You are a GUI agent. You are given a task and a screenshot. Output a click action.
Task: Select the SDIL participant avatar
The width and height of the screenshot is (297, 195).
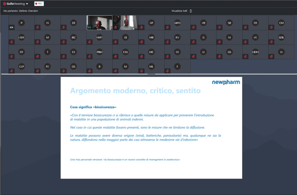pyautogui.click(x=281, y=37)
